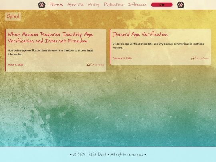Toggle the Day theme switch

click(162, 5)
